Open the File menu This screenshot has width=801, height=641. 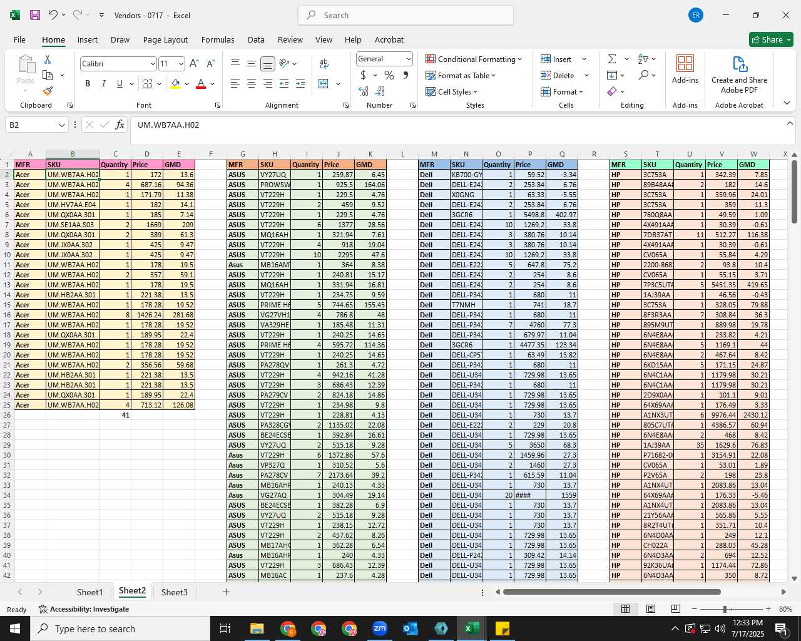pos(19,39)
